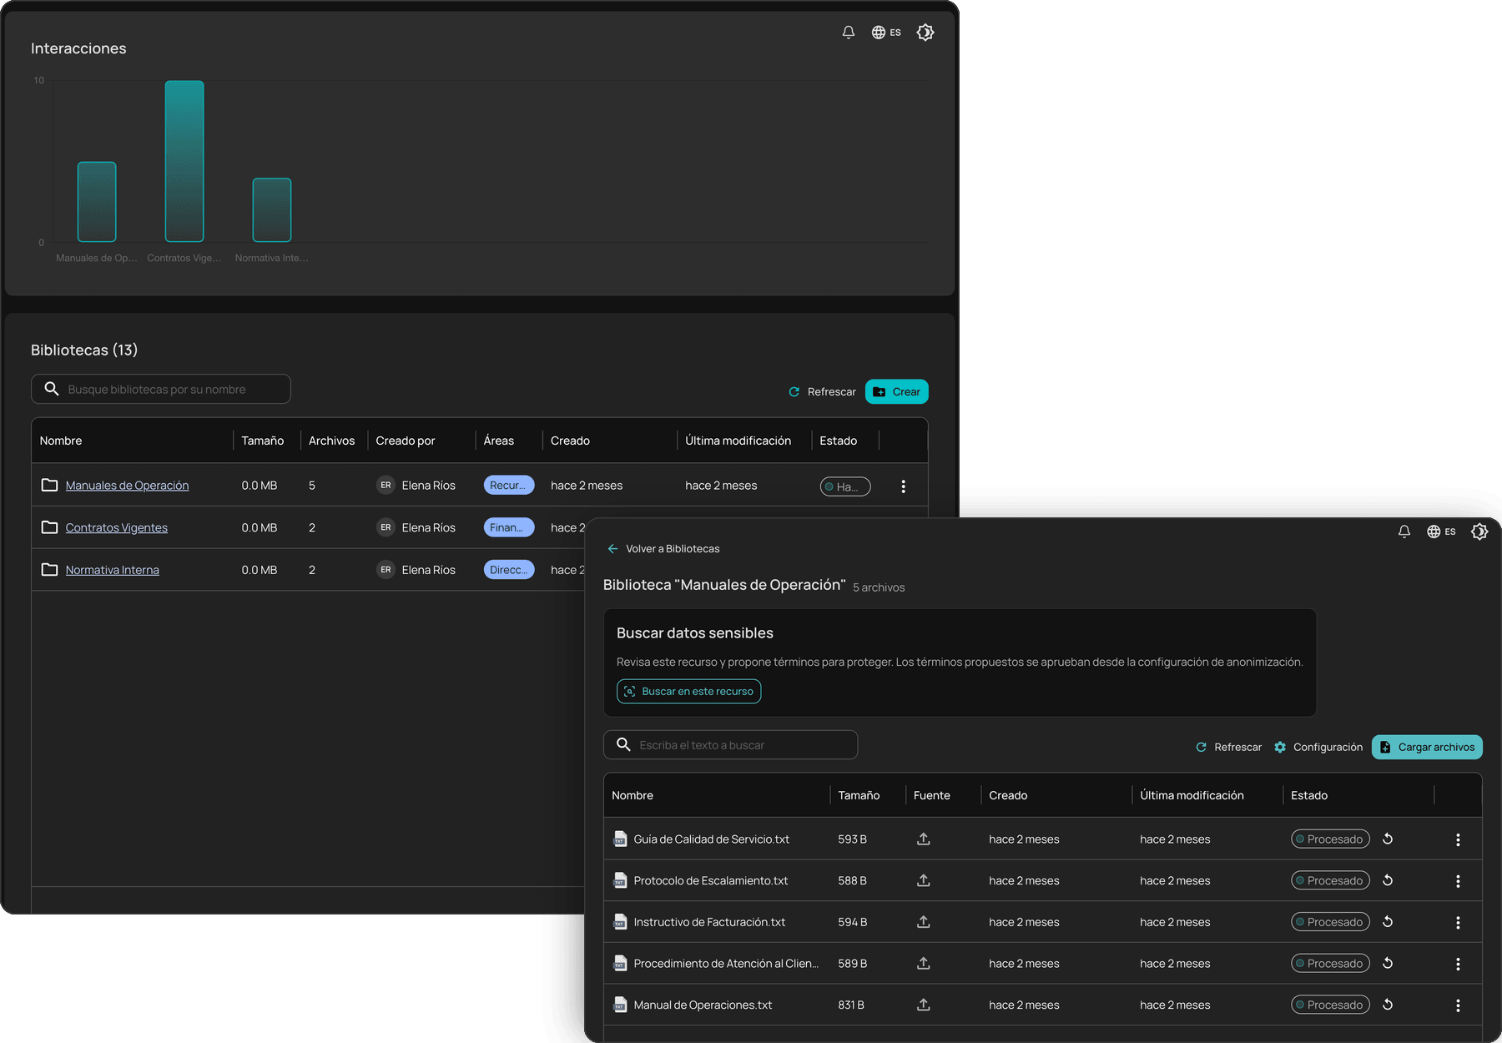Open options menu for Manuales de Operación row
The height and width of the screenshot is (1043, 1502).
(x=903, y=486)
